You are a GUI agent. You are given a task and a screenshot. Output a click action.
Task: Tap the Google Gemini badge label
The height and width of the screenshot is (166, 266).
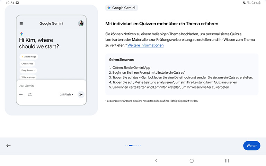pos(122,8)
